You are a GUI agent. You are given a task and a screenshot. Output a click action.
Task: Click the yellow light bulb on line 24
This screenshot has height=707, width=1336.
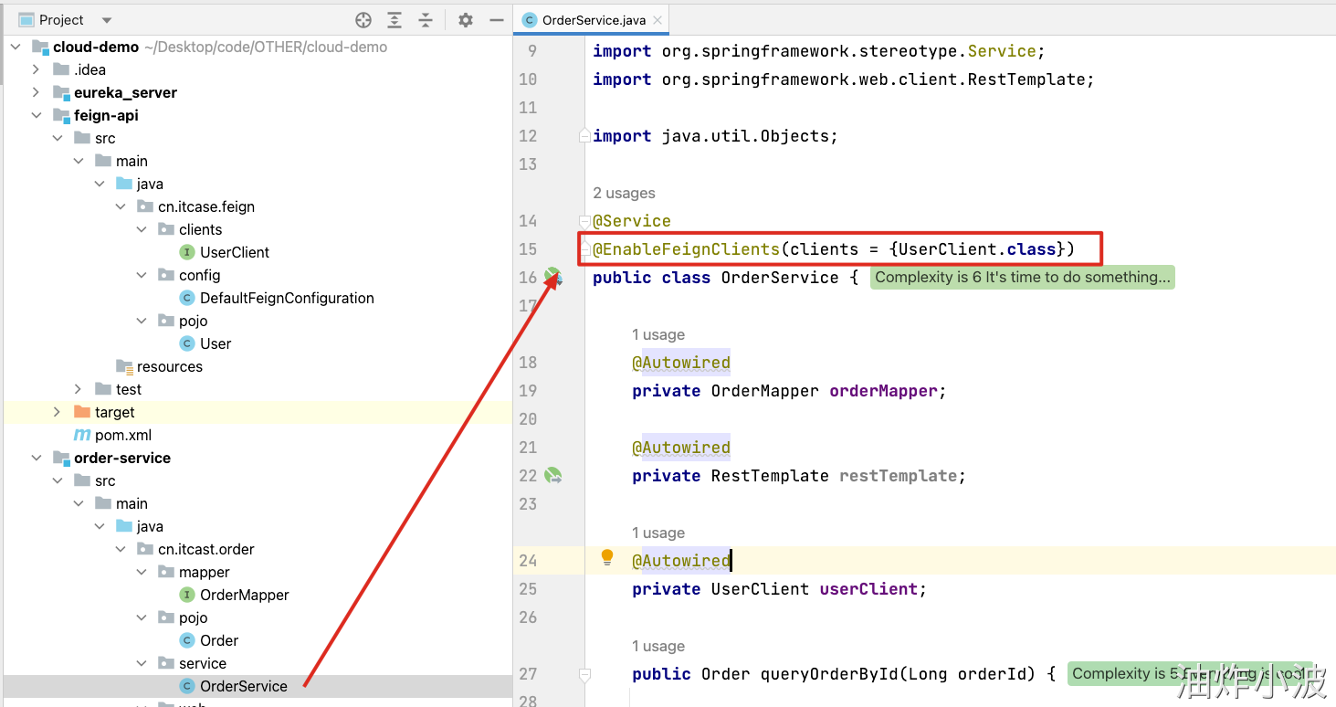tap(607, 557)
